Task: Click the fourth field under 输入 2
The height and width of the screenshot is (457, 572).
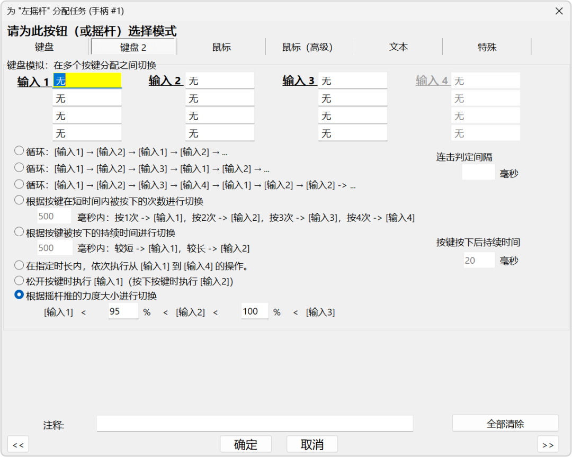Action: (x=220, y=133)
